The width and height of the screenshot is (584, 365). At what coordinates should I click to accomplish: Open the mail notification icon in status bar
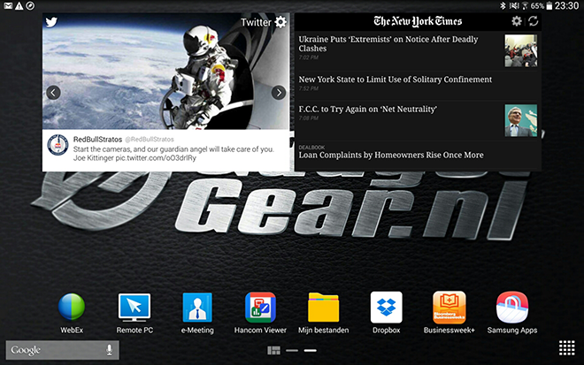(8, 5)
